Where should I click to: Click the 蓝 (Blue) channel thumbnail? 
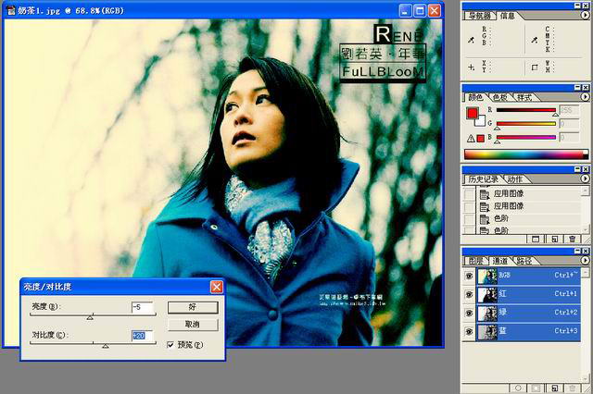486,330
